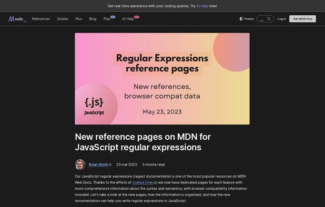The image size is (325, 207).
Task: Click the new badge on Play
Action: [x=113, y=17]
